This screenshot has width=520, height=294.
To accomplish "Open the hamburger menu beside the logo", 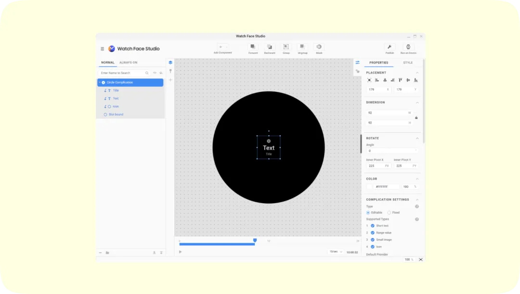I will [x=102, y=49].
